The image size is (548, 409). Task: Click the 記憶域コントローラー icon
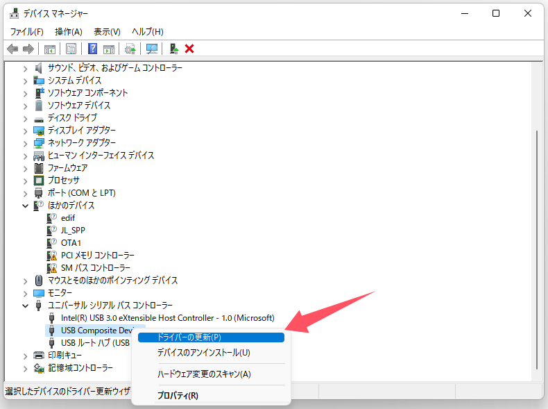click(39, 368)
